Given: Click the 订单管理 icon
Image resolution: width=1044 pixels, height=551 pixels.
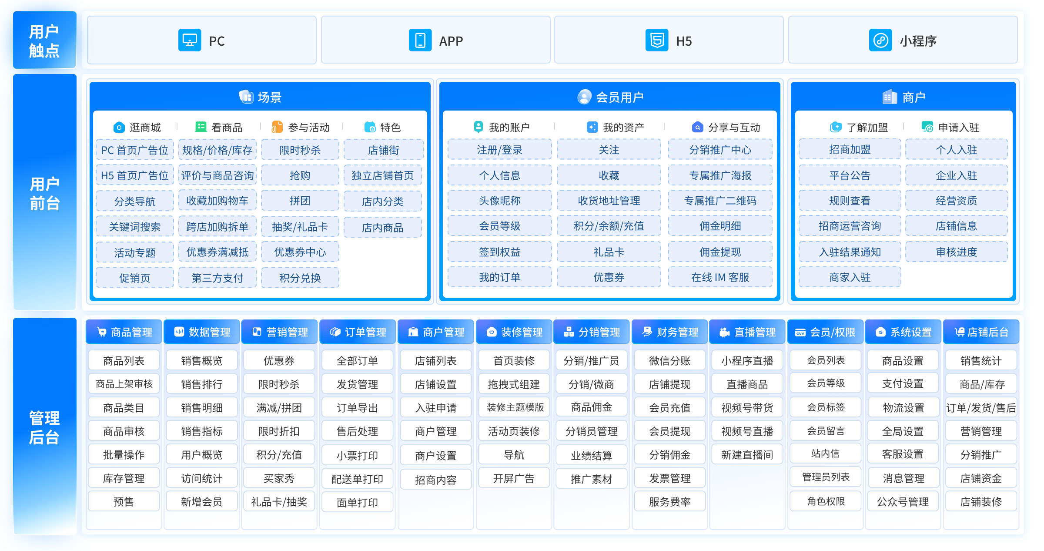Looking at the screenshot, I should pyautogui.click(x=335, y=332).
